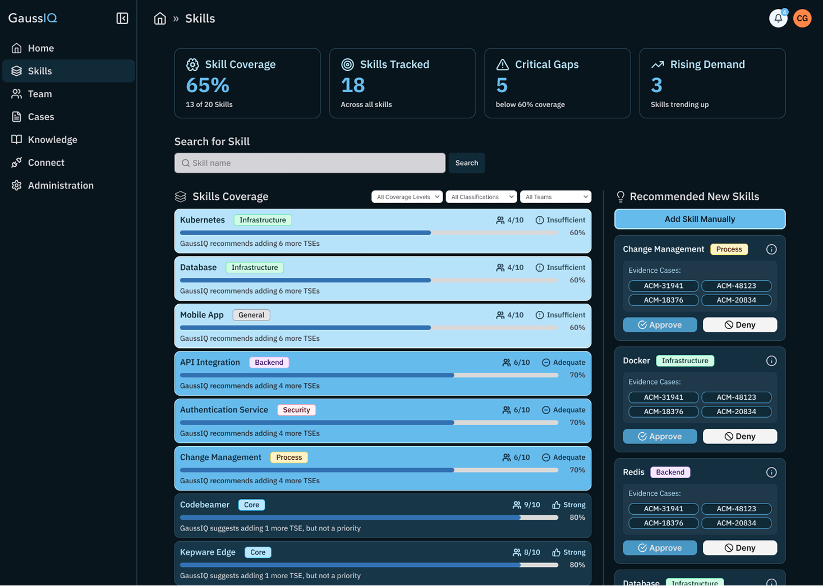Viewport: 823px width, 586px height.
Task: Click the Security tag on Authentication Service
Action: click(296, 410)
